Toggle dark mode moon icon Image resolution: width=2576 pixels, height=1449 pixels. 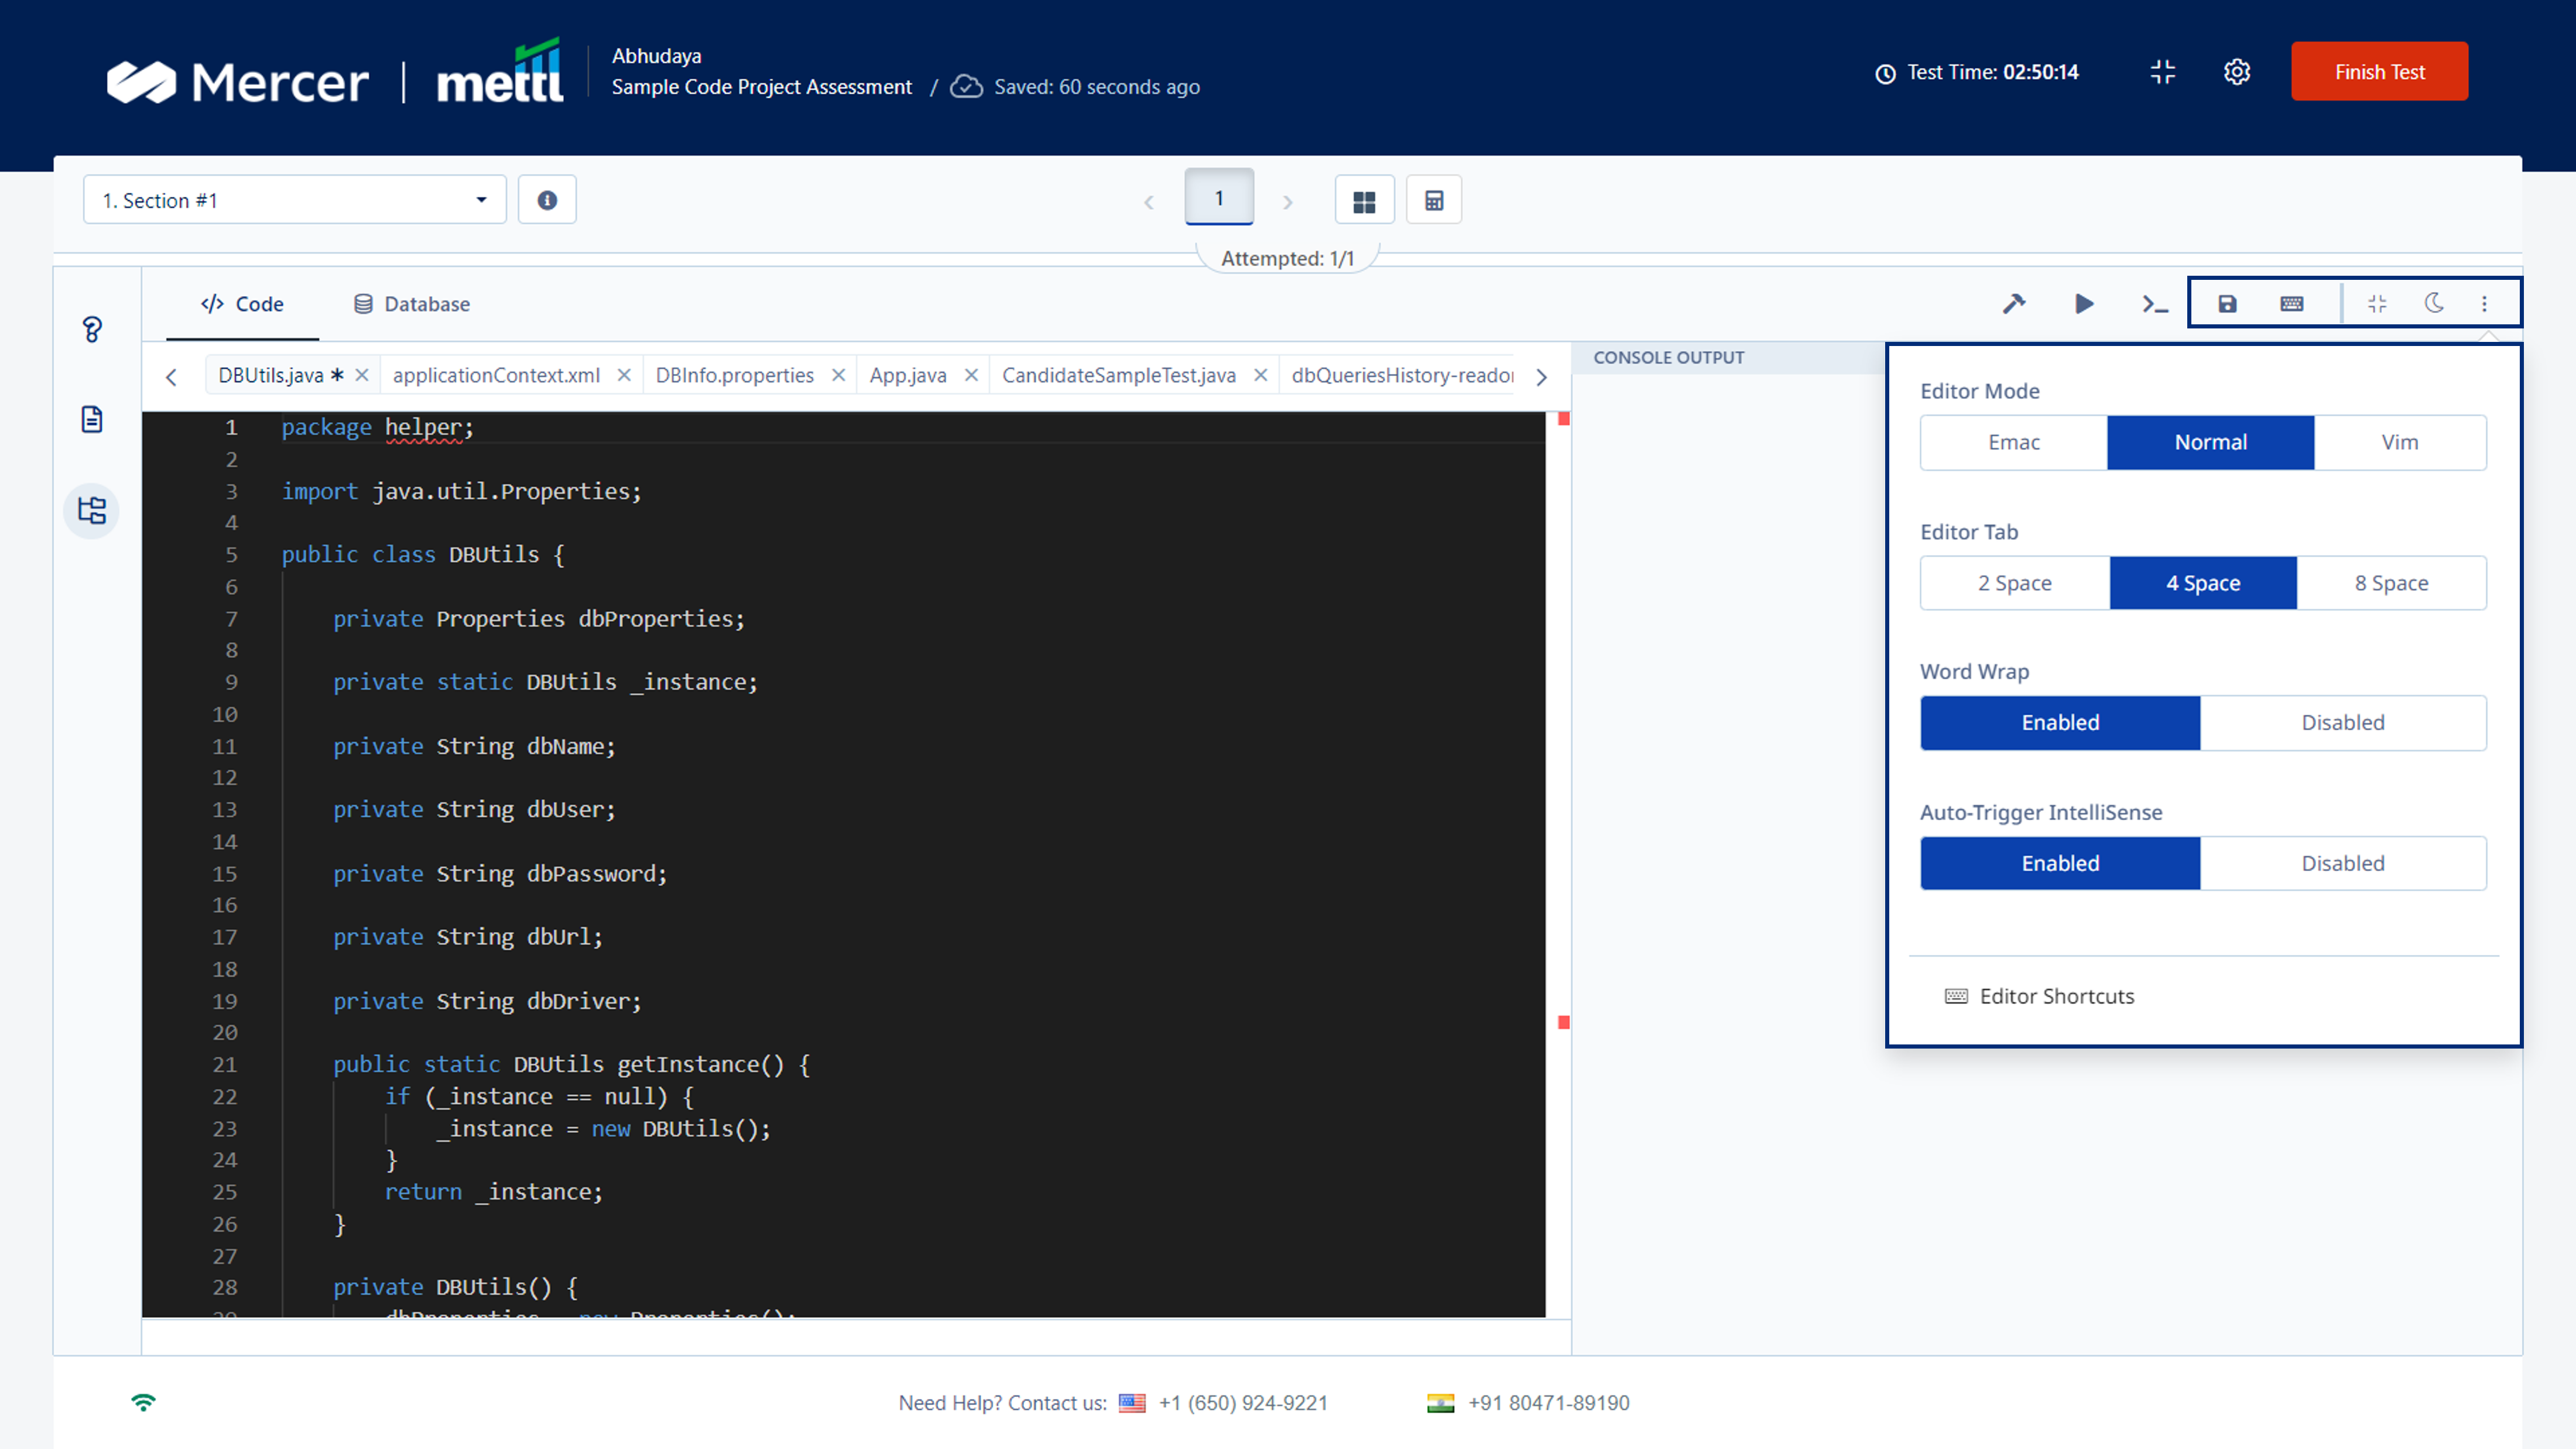tap(2435, 303)
